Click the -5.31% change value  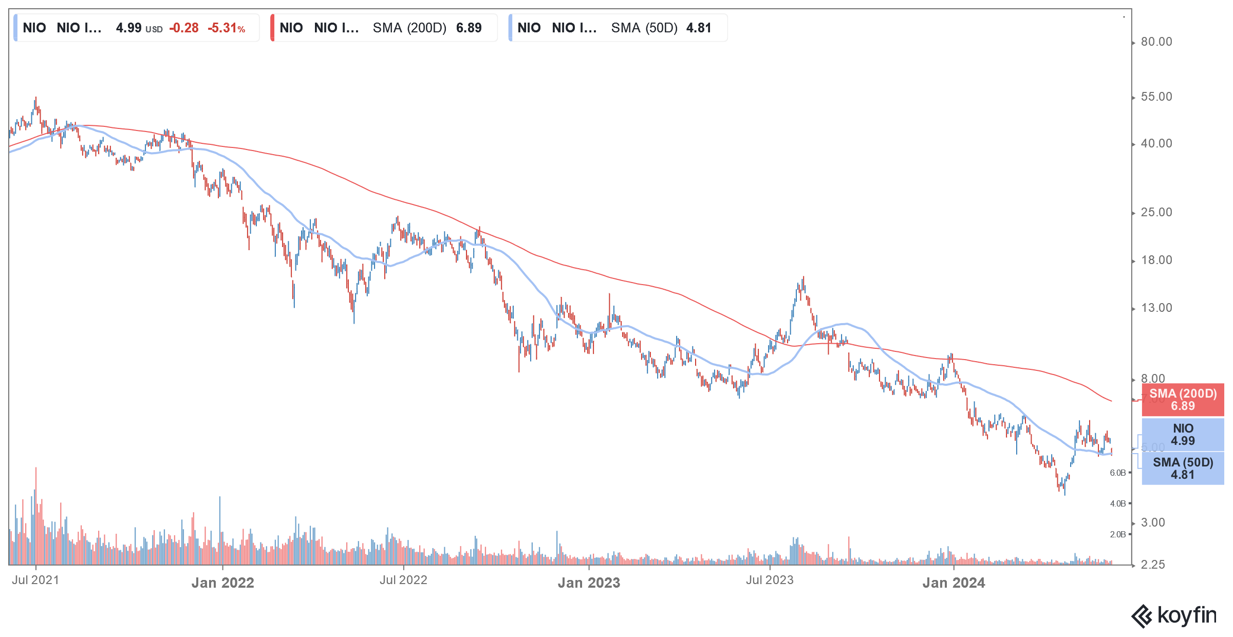[x=226, y=28]
